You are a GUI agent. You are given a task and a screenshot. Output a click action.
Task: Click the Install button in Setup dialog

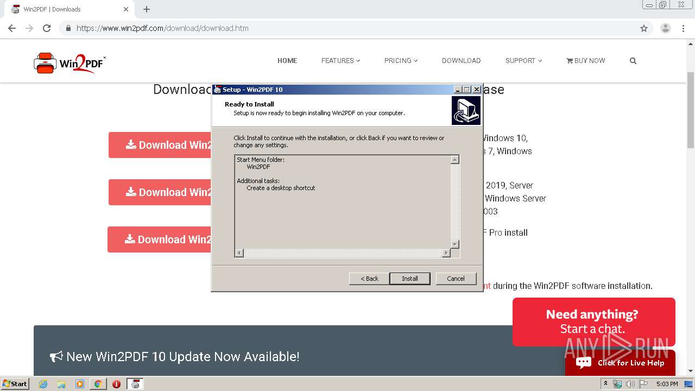click(x=410, y=279)
